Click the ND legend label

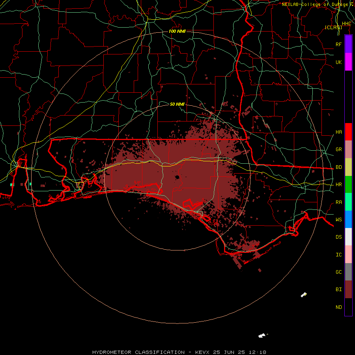coord(339,307)
